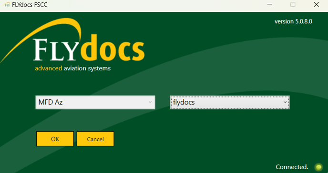Click the greyed-out maximize window button
The width and height of the screenshot is (328, 173).
(293, 4)
